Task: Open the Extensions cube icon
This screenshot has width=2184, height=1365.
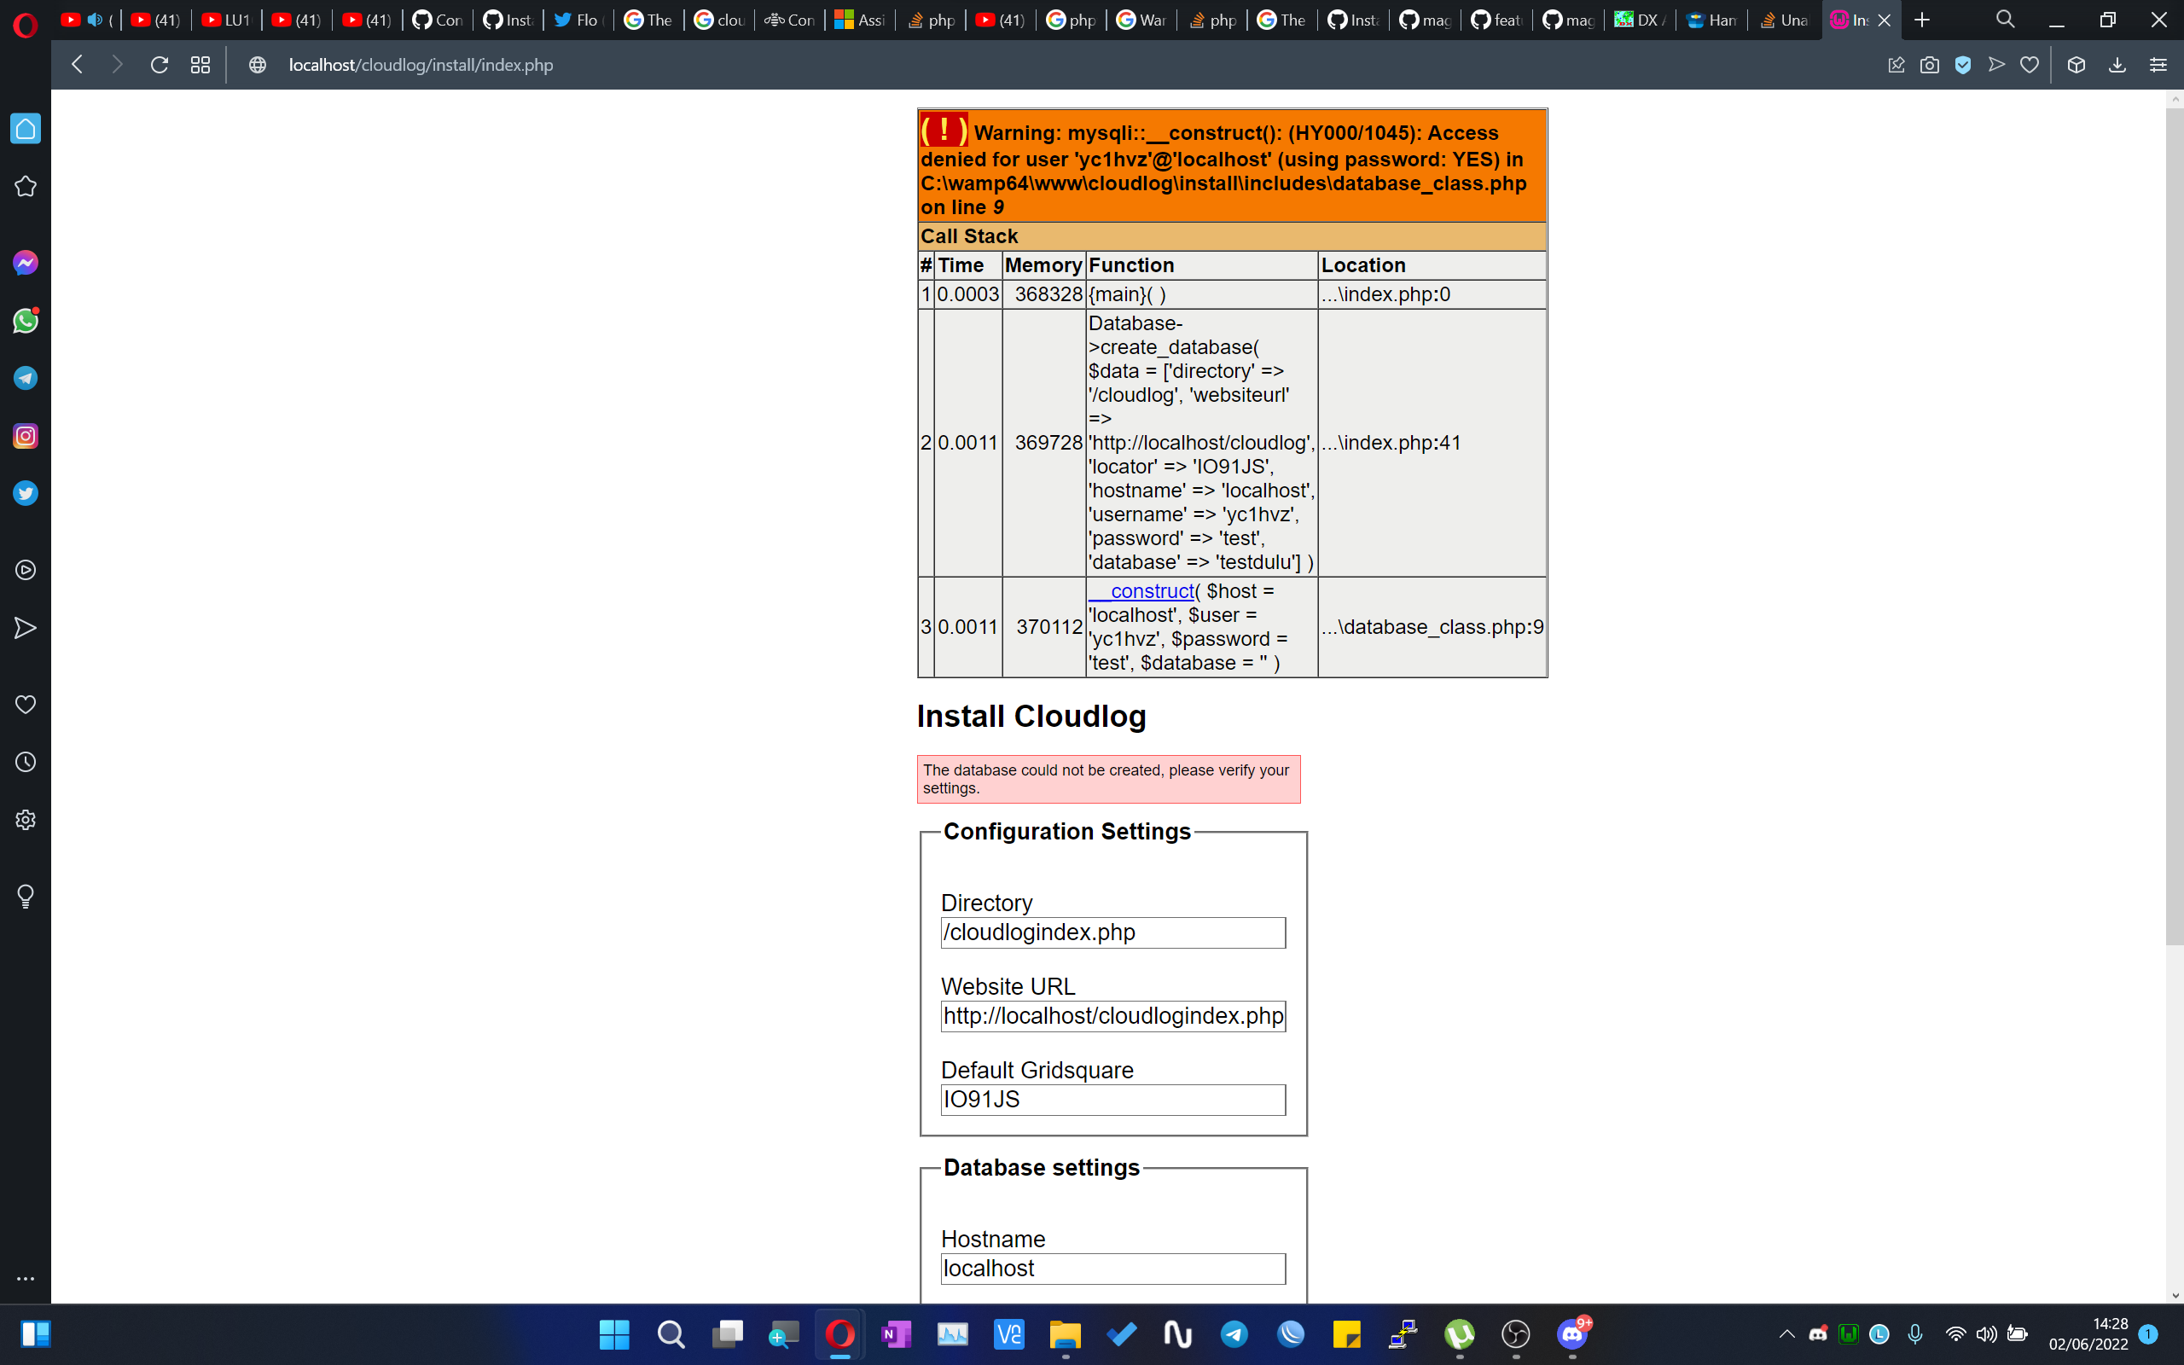Action: [x=2077, y=64]
